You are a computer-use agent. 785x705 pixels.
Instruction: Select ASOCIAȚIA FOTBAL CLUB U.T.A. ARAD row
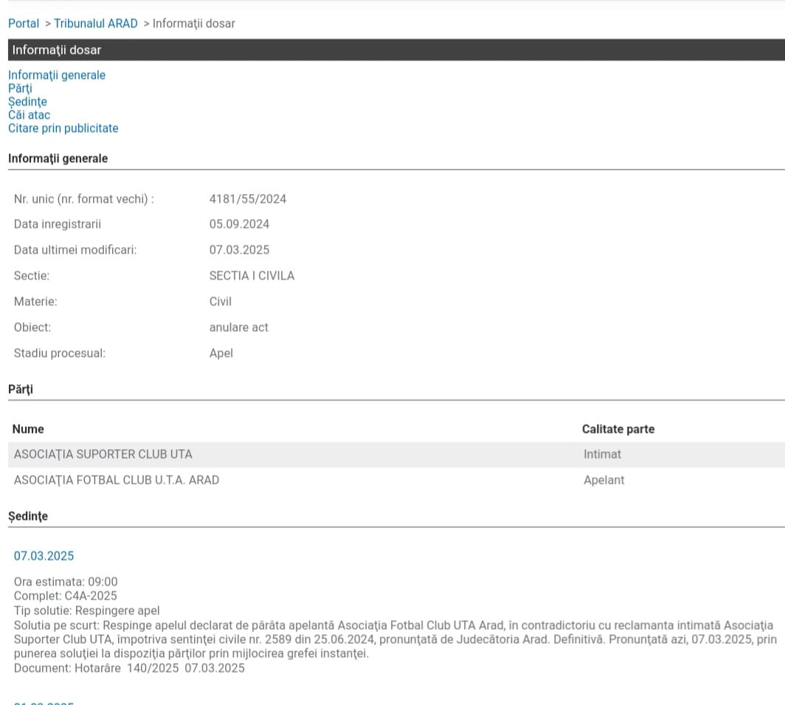(x=396, y=480)
